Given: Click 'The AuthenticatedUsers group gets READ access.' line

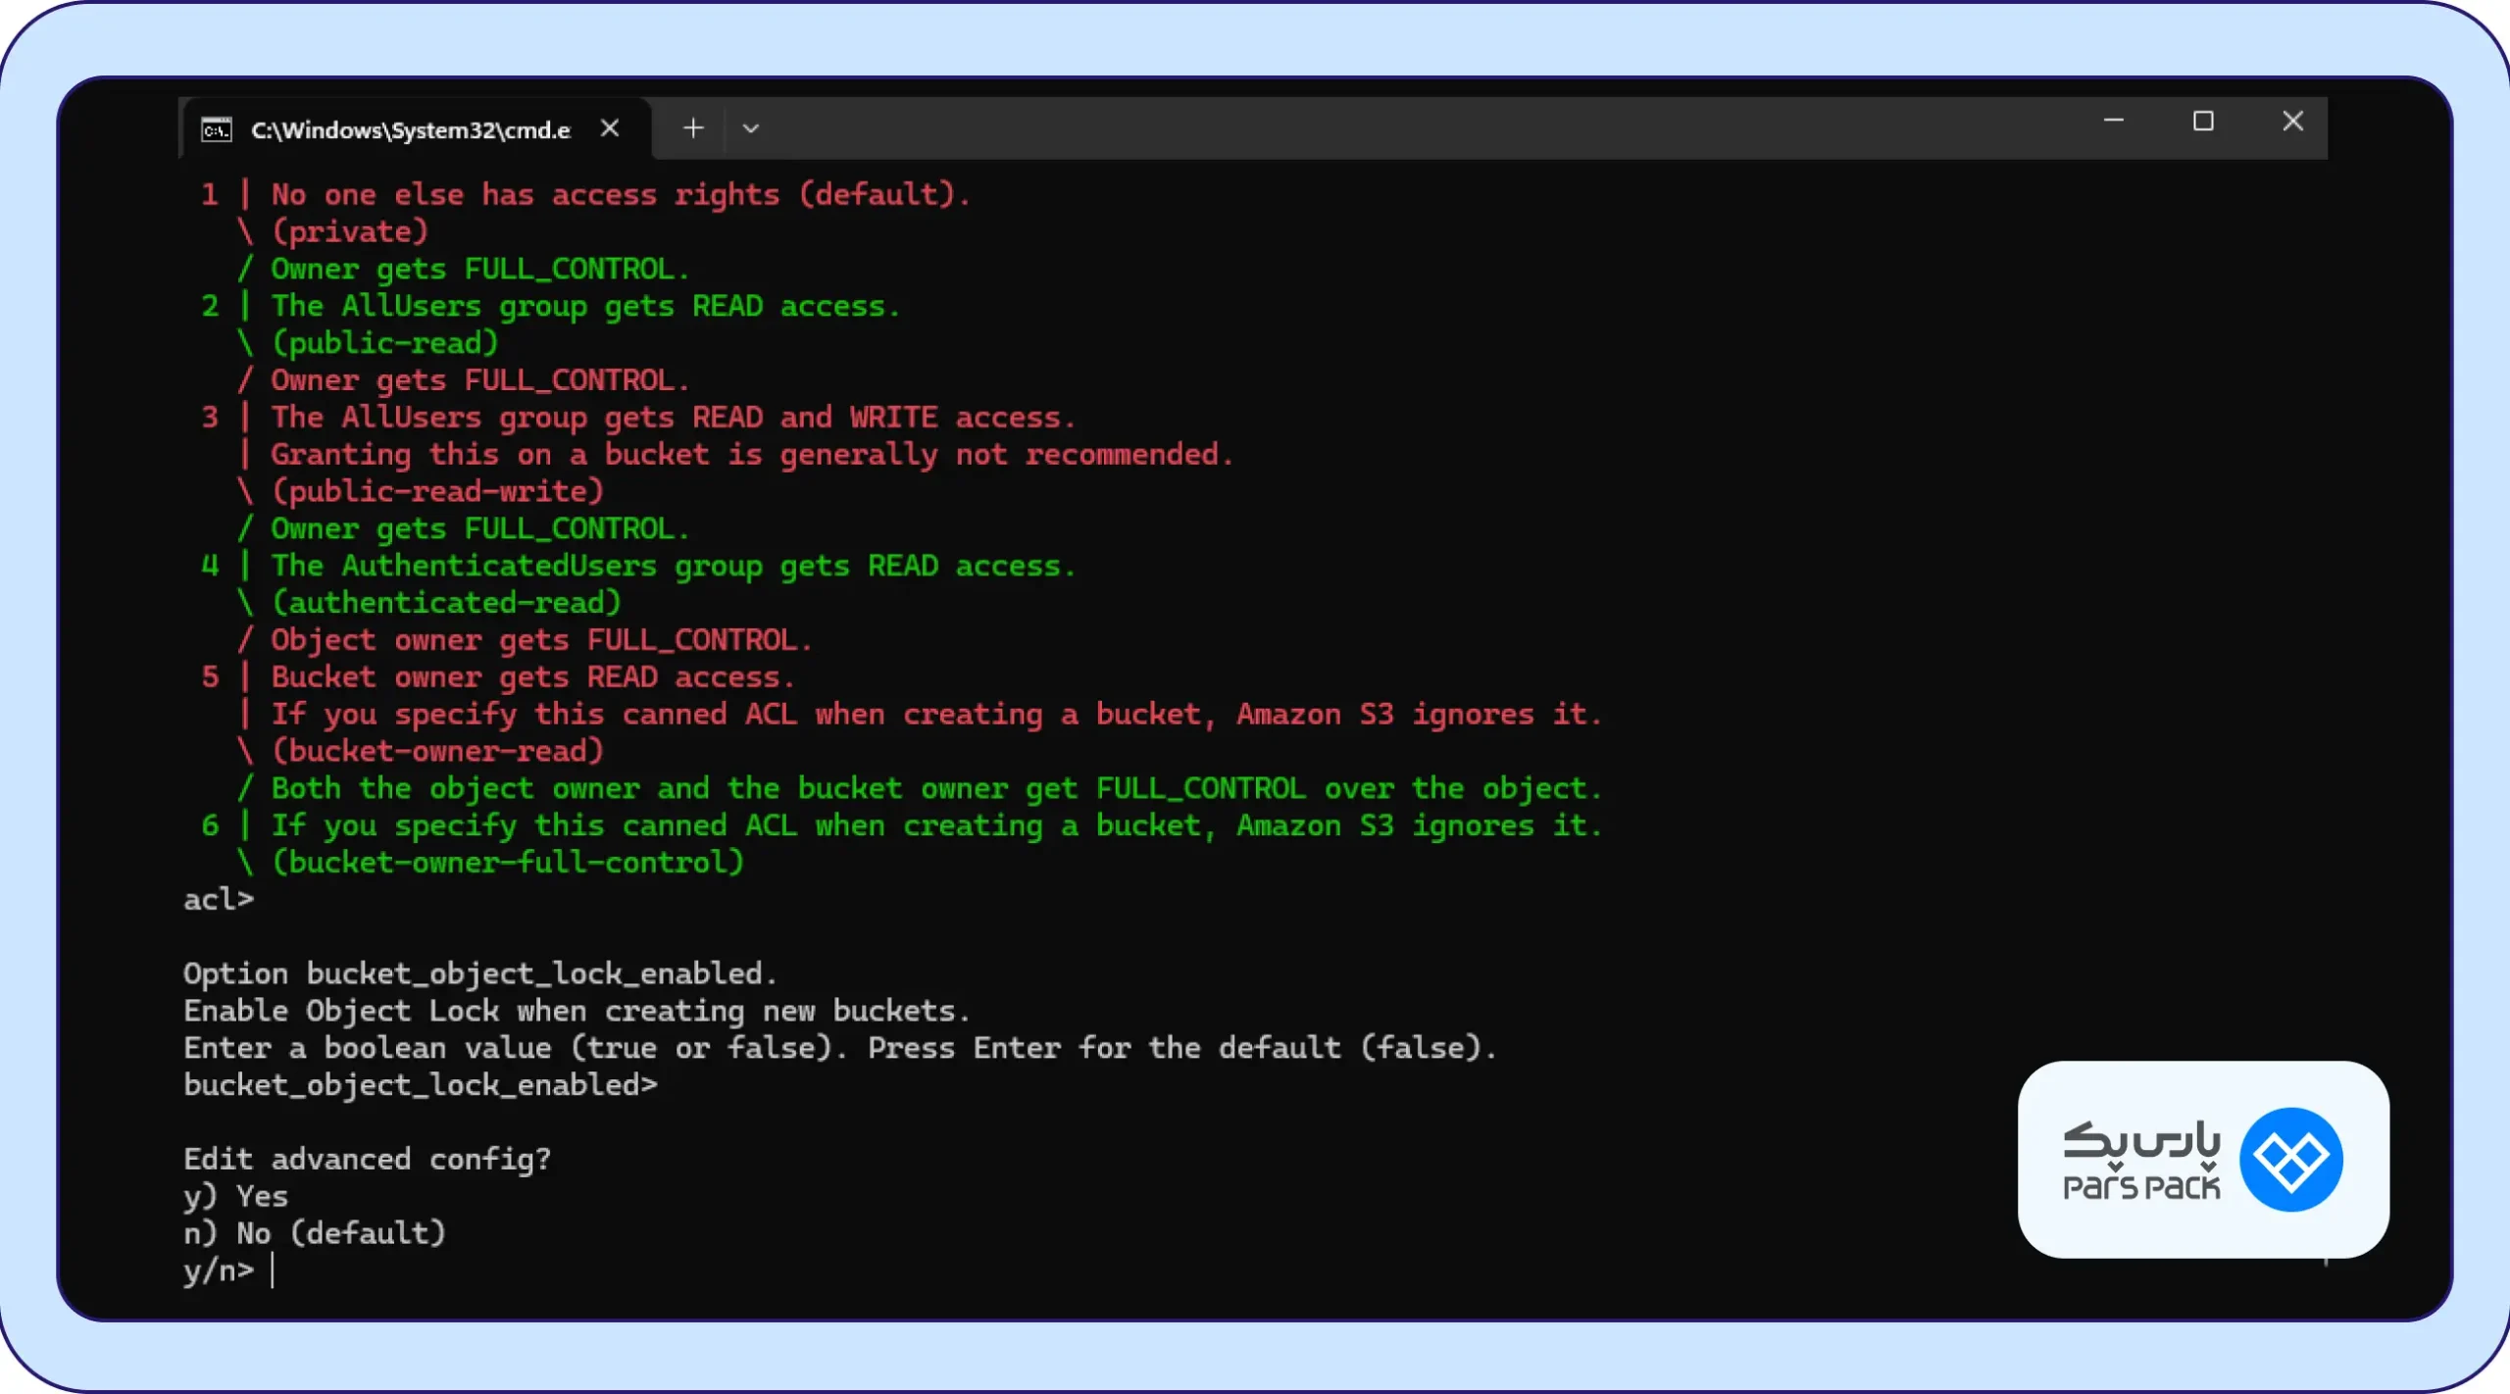Looking at the screenshot, I should 674,566.
